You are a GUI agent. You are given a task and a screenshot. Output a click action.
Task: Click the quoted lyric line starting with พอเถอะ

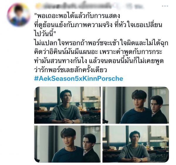point(77,16)
